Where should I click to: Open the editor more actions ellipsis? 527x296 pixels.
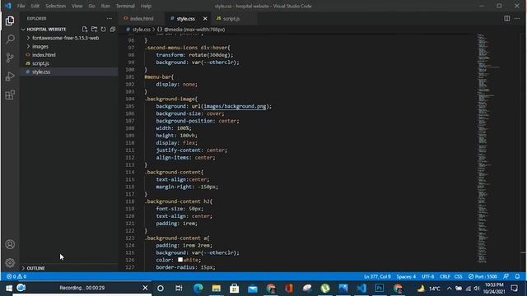[x=517, y=18]
